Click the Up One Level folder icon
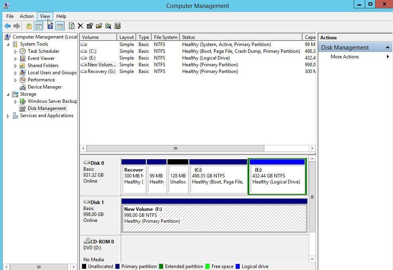This screenshot has height=270, width=393. tap(29, 26)
